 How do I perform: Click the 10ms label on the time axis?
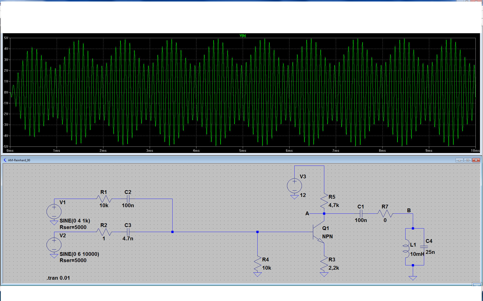click(x=475, y=150)
